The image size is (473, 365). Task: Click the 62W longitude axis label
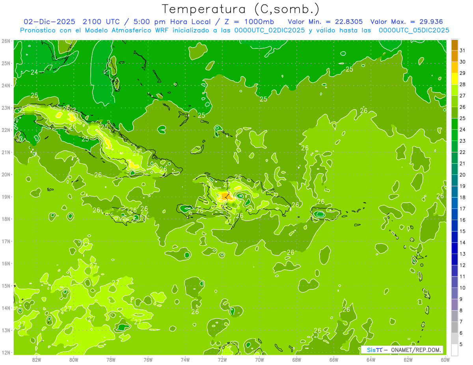tap(408, 359)
